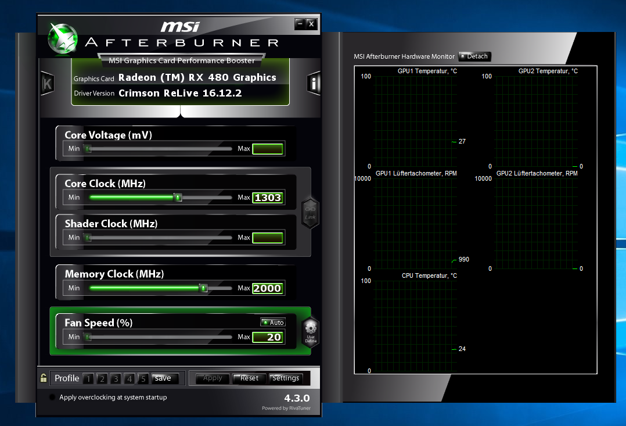The height and width of the screenshot is (426, 626).
Task: Click the MSI Graphics Card Performance Booster banner
Action: tap(182, 61)
